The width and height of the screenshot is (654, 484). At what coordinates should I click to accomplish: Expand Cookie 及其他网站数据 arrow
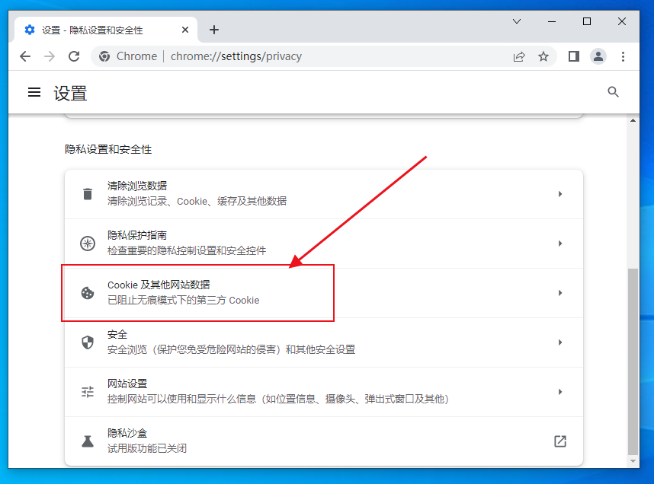point(560,293)
